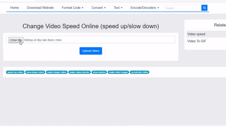The width and height of the screenshot is (226, 127).
Task: Pick the 'slow motion' tag
Action: [x=99, y=72]
